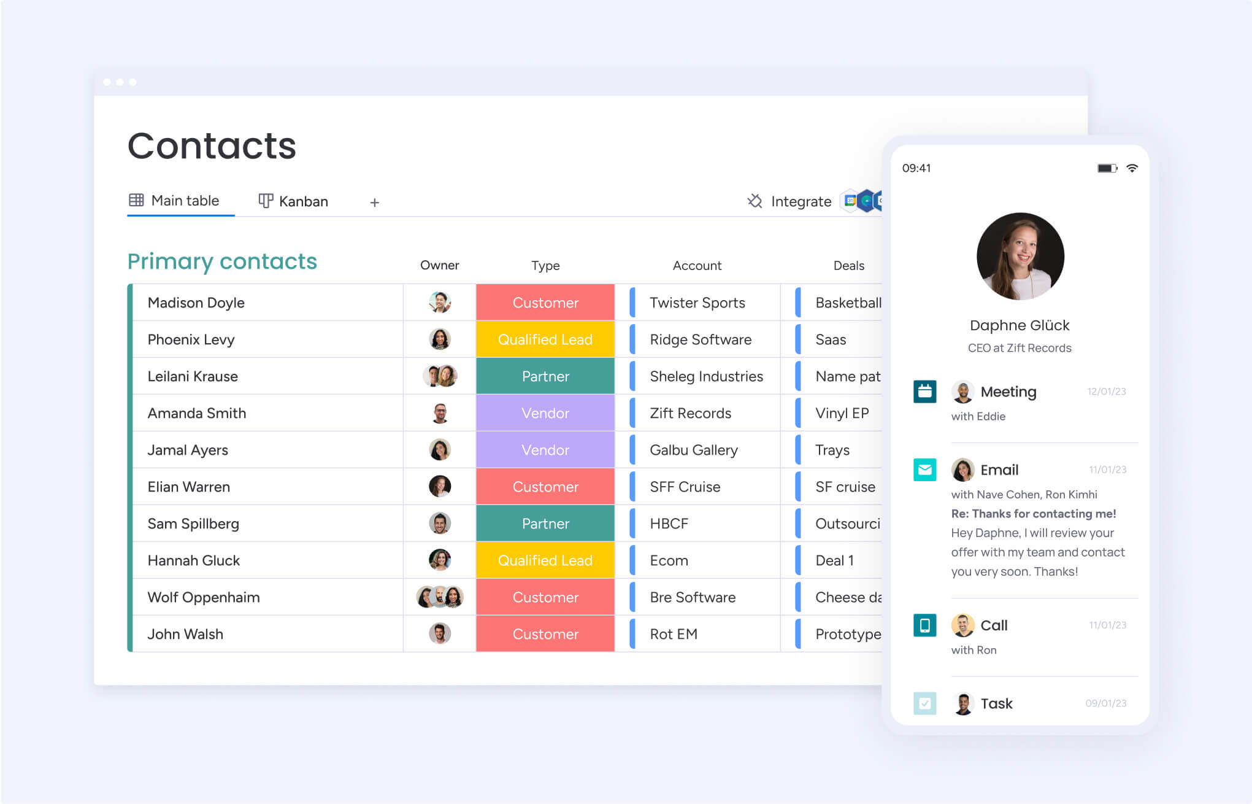This screenshot has height=804, width=1252.
Task: Click the Kanban view tab
Action: (x=293, y=201)
